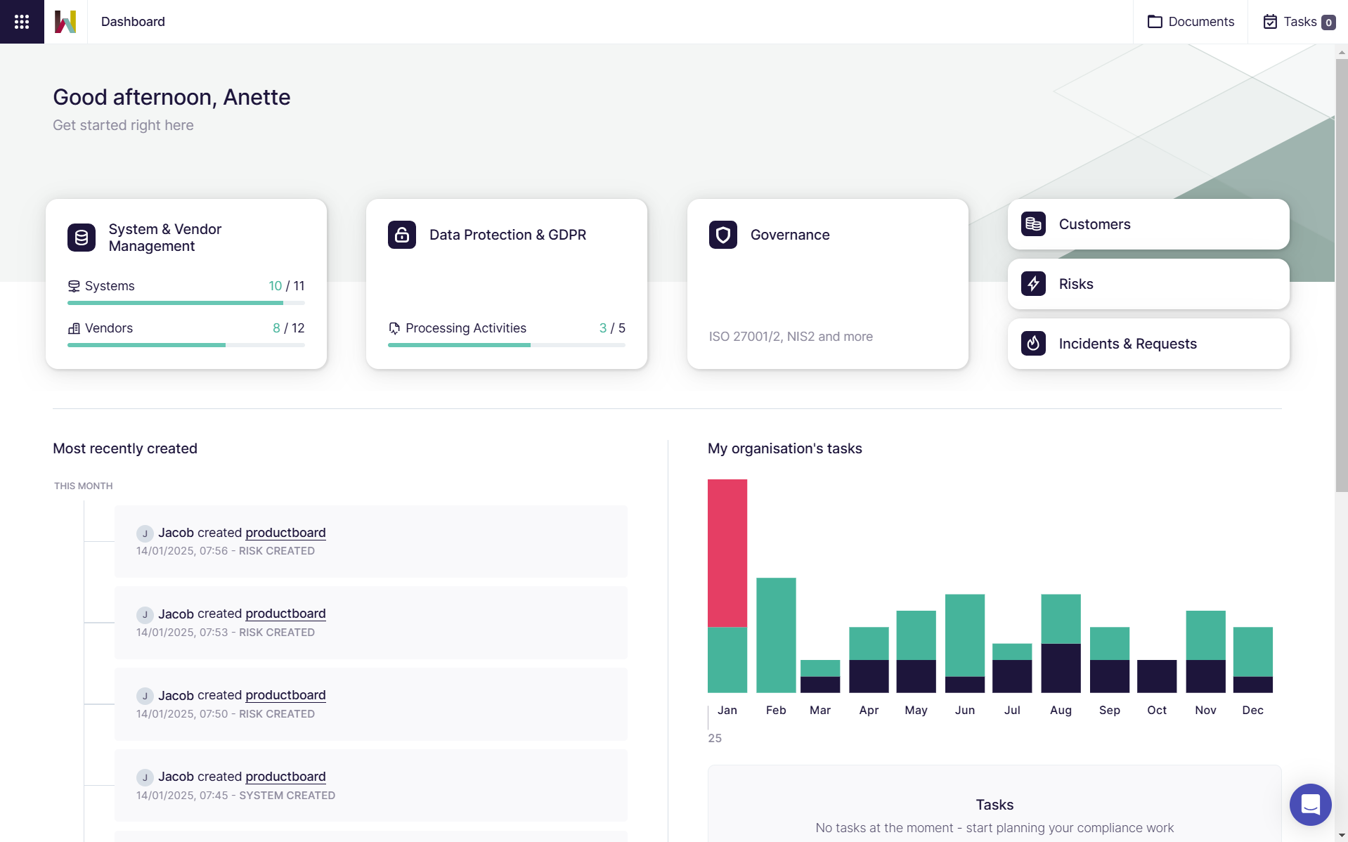Click the page vertical scrollbar
Screen dimensions: 1348x842
[x=1342, y=276]
